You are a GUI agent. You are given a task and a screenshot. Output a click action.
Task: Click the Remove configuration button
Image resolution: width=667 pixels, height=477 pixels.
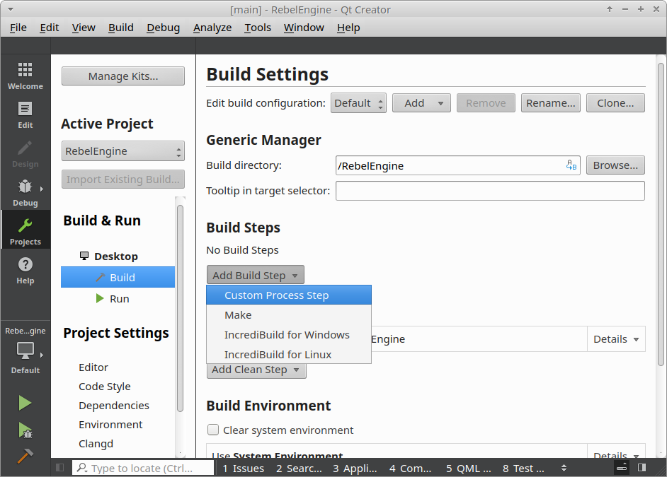tap(486, 103)
